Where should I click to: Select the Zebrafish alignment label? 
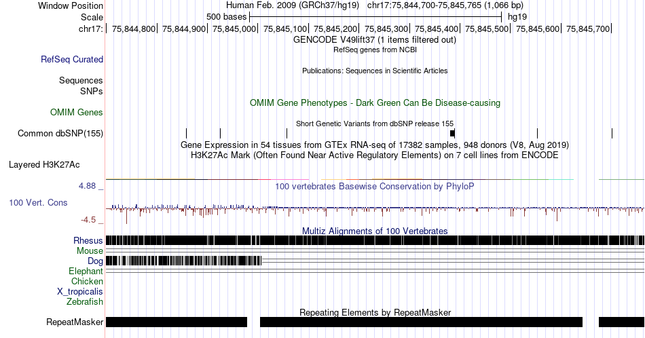(85, 302)
